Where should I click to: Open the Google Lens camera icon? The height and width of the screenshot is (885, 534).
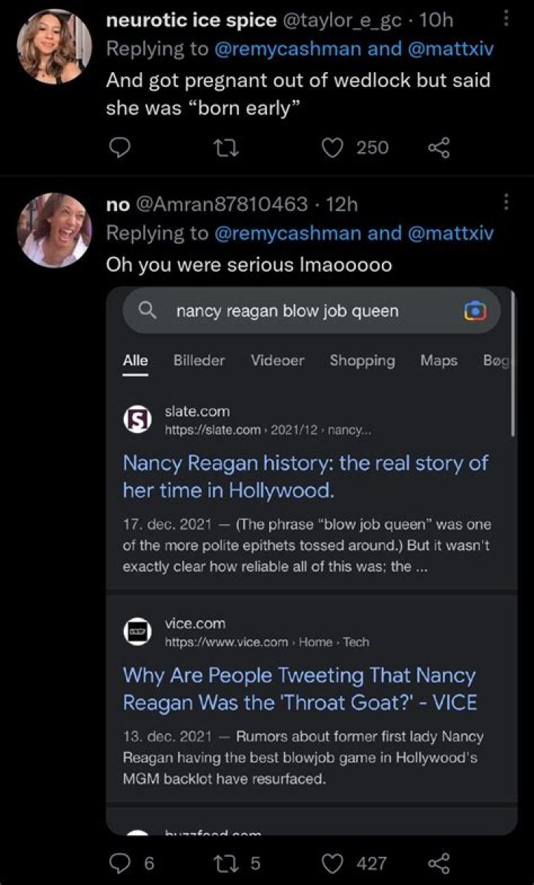pos(475,311)
